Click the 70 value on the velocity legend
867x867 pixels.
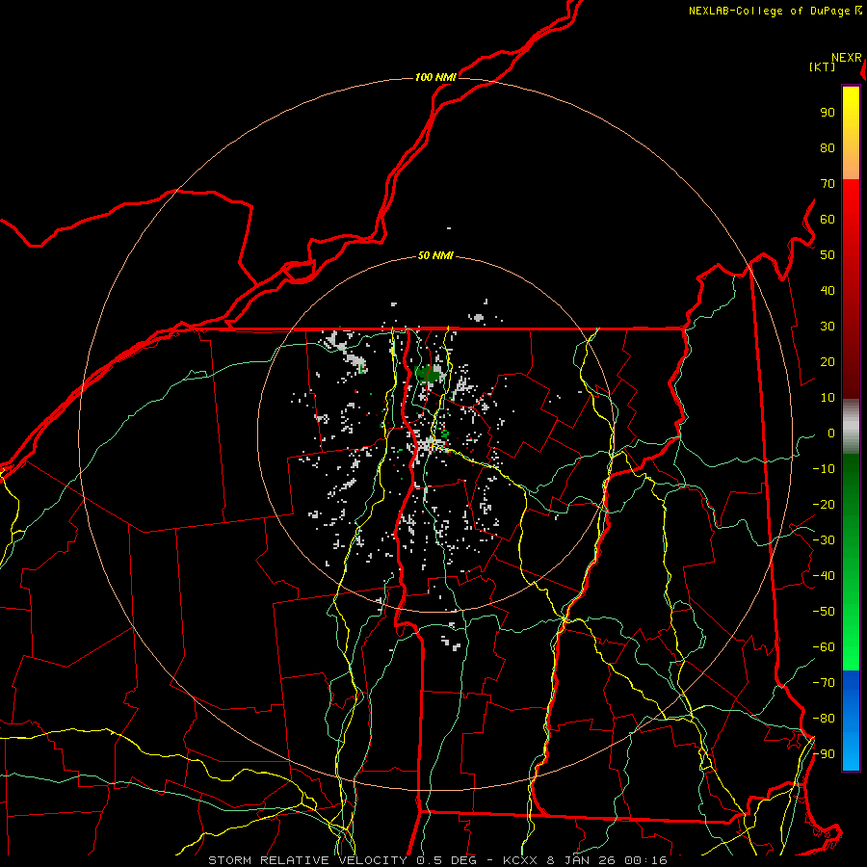tap(828, 184)
